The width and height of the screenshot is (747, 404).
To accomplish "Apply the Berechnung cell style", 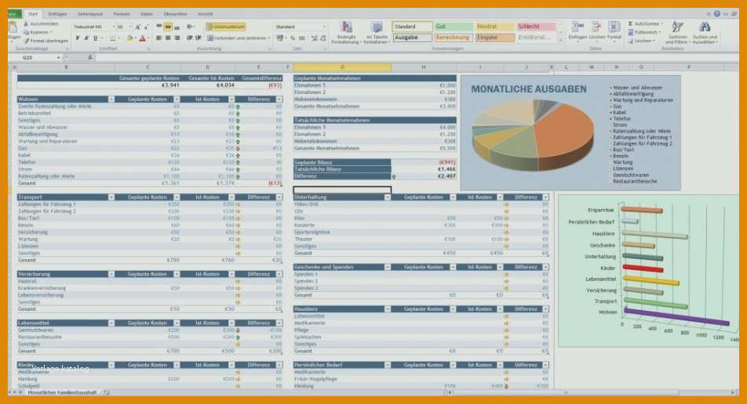I will point(453,37).
